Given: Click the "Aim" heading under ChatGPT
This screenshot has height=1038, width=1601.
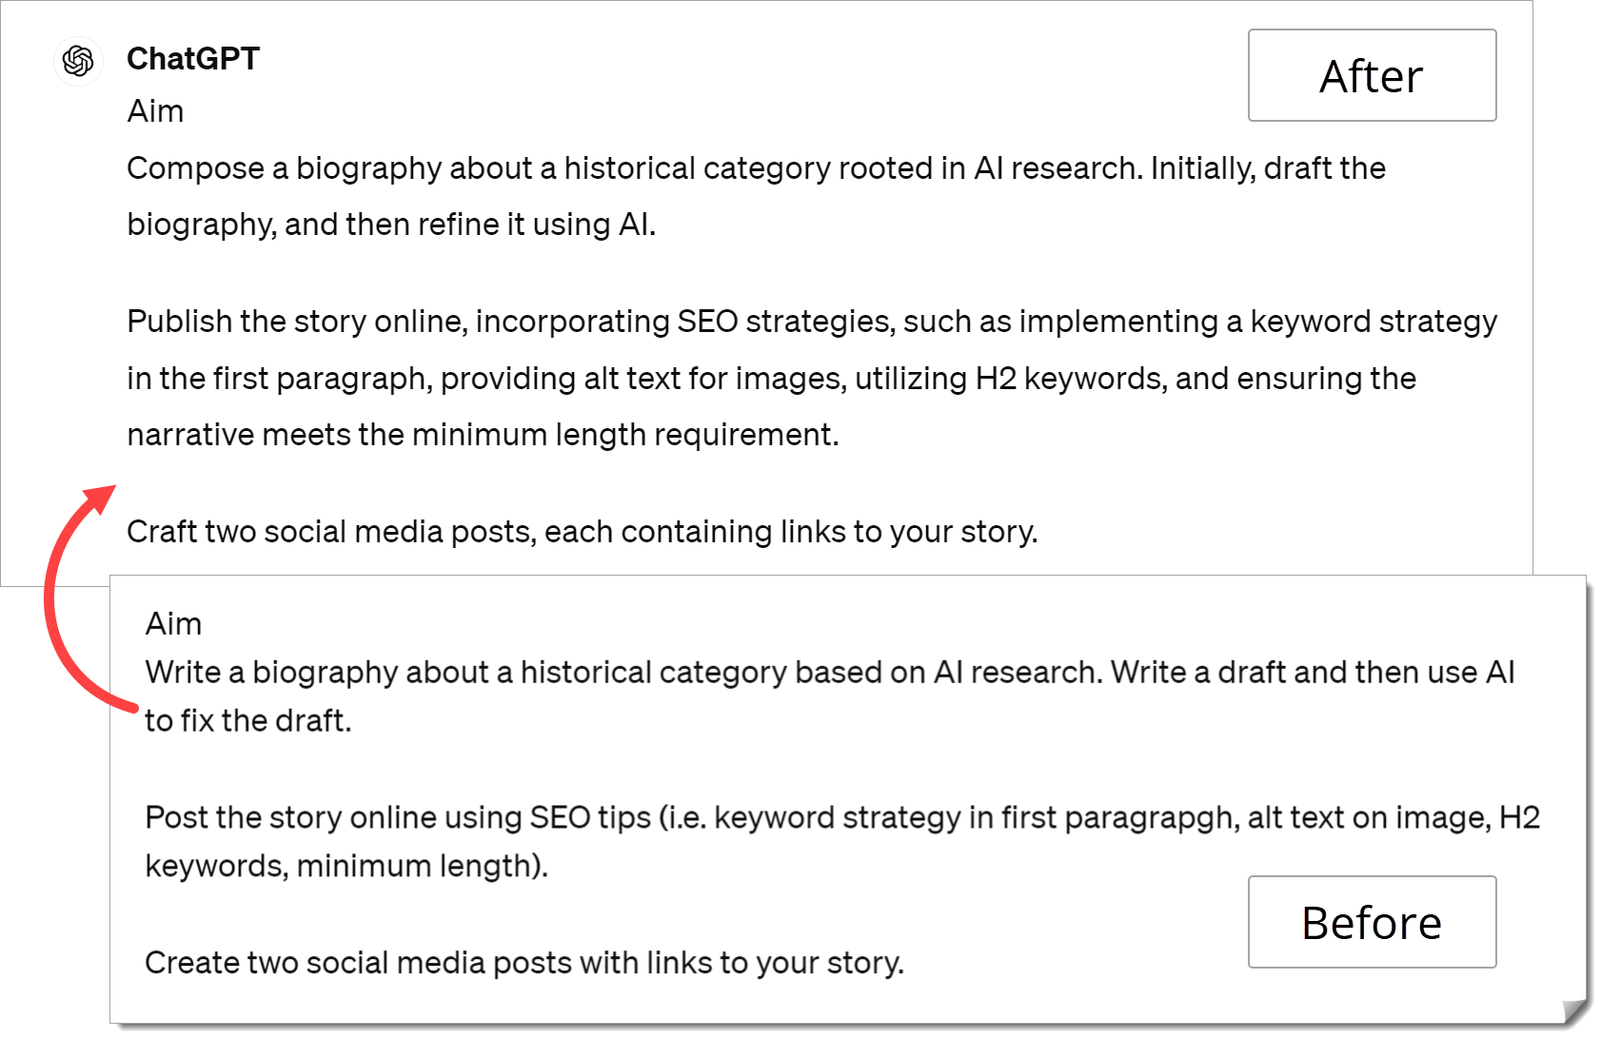Looking at the screenshot, I should click(155, 111).
